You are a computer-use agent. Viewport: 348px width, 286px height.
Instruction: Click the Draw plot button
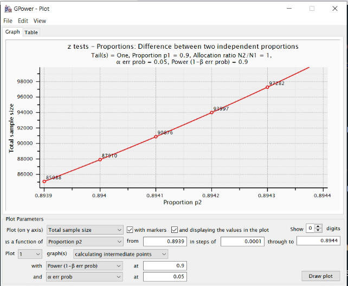[x=320, y=276]
